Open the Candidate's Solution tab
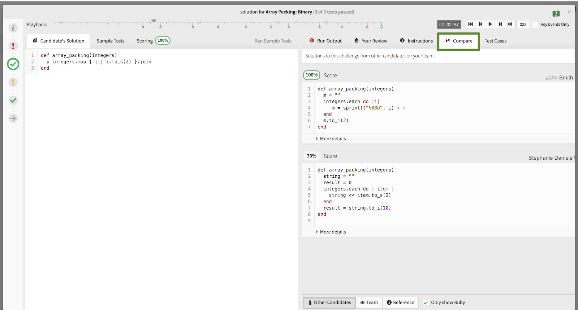578x310 pixels. (x=59, y=41)
